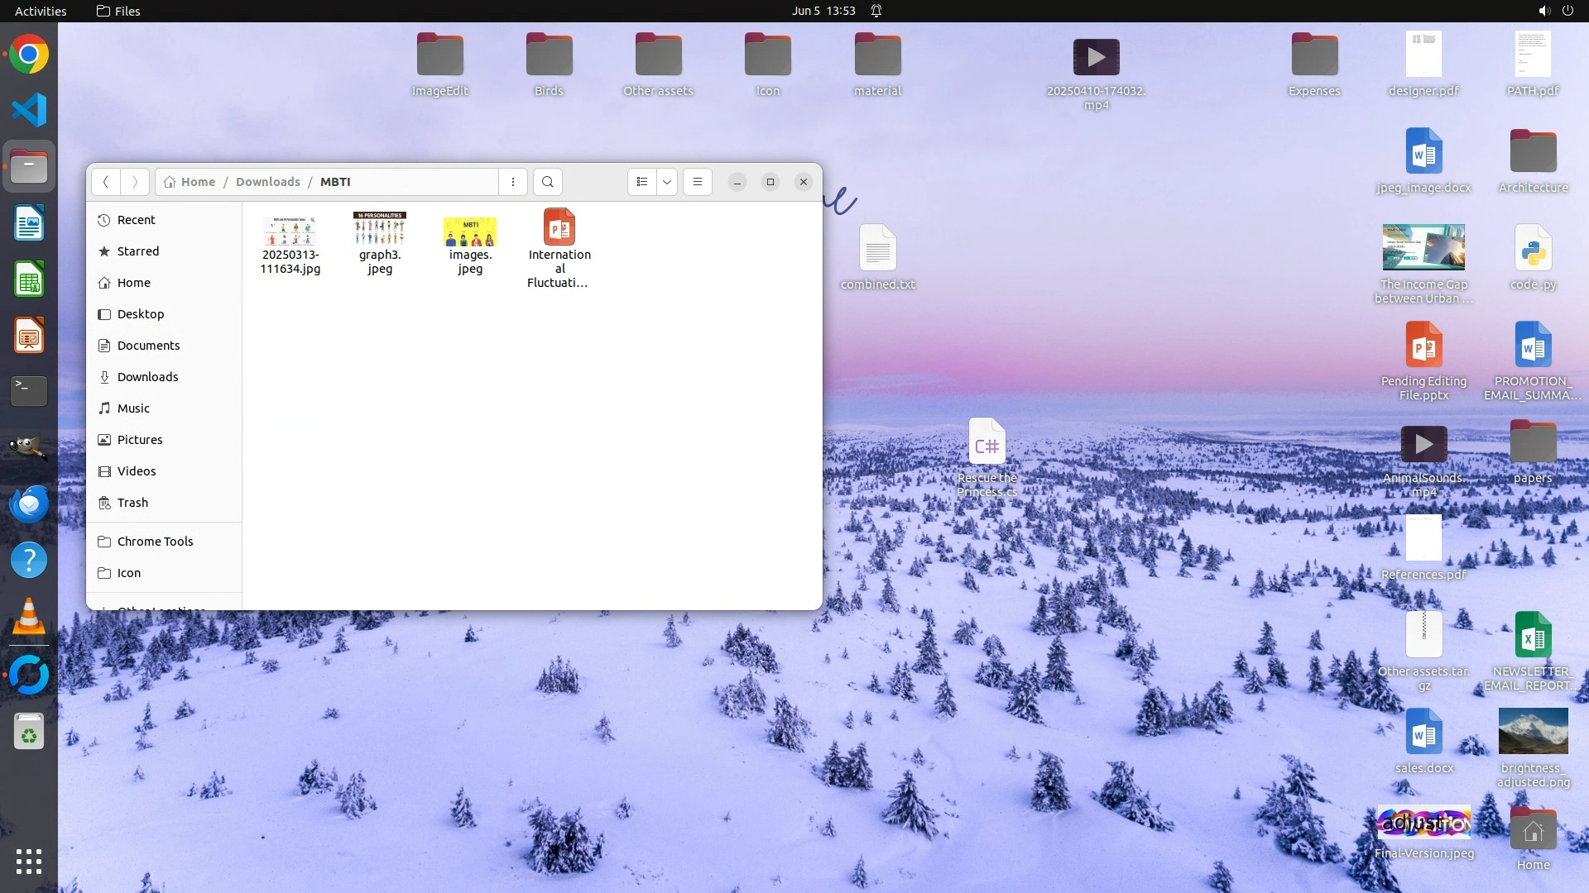Image resolution: width=1589 pixels, height=893 pixels.
Task: Open the Files app menu in top bar
Action: pyautogui.click(x=118, y=11)
